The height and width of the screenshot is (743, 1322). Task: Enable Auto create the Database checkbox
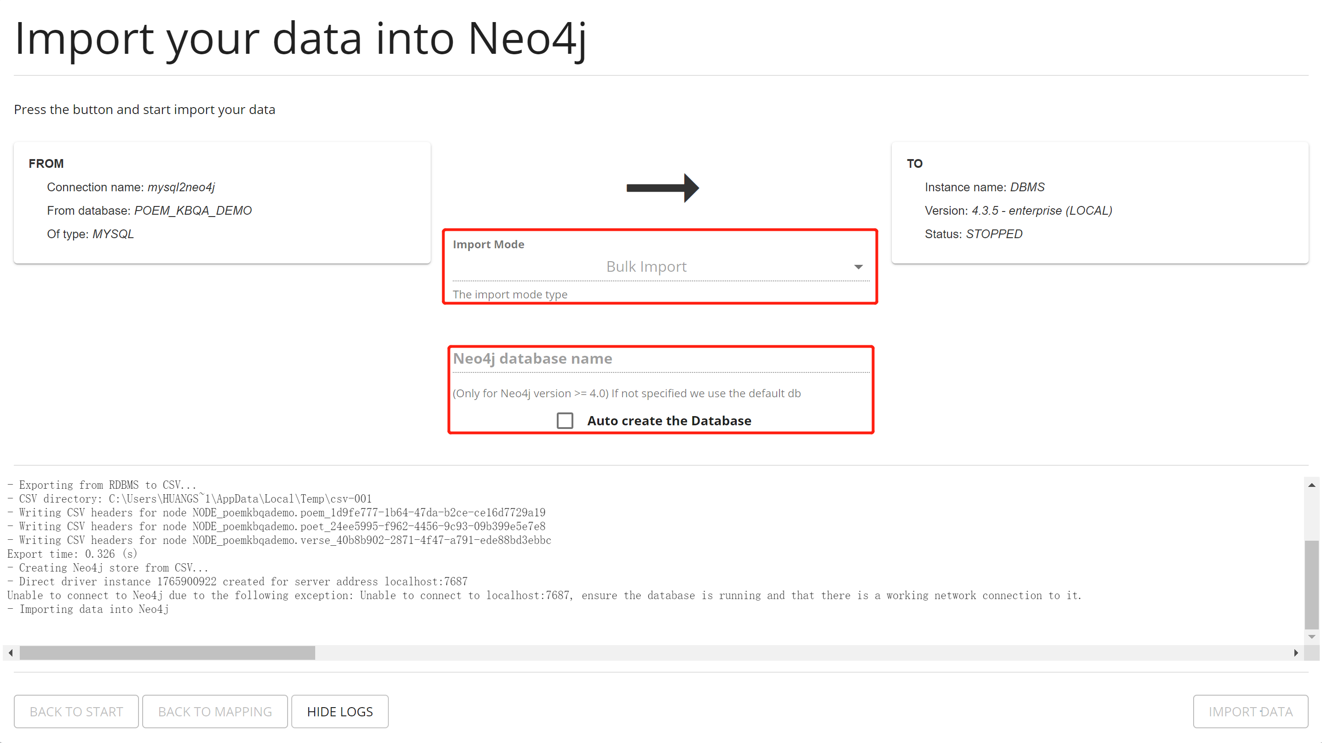564,420
